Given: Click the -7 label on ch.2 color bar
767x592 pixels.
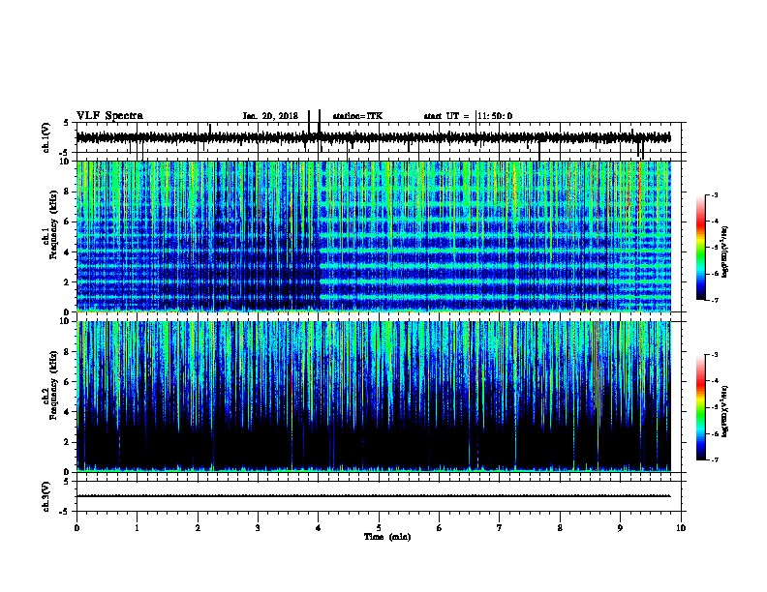Looking at the screenshot, I should point(714,459).
